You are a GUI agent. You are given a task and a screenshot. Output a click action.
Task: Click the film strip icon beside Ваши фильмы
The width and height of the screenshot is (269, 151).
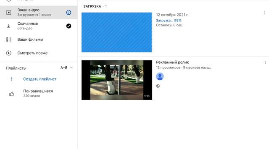(8, 39)
